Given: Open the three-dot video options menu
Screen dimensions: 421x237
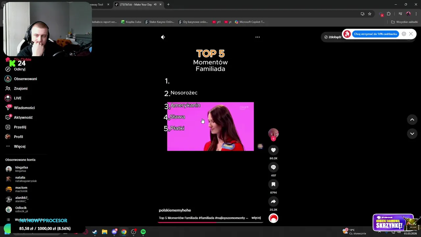Looking at the screenshot, I should click(258, 37).
